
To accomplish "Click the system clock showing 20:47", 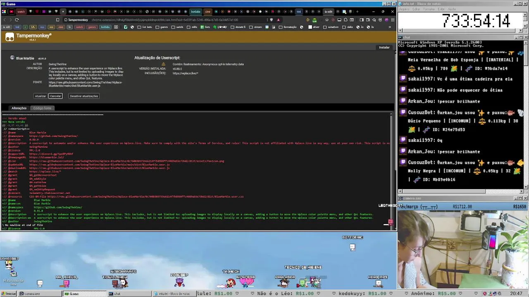I will tap(516, 294).
